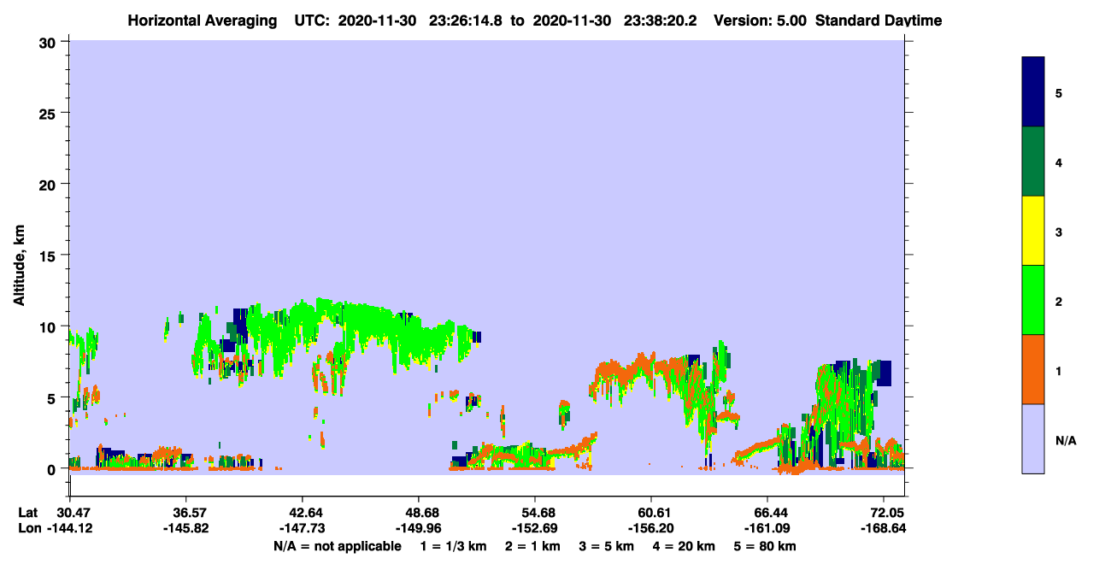Click the 'N/A = not applicable' legend note
Image resolution: width=1111 pixels, height=570 pixels.
click(x=337, y=546)
